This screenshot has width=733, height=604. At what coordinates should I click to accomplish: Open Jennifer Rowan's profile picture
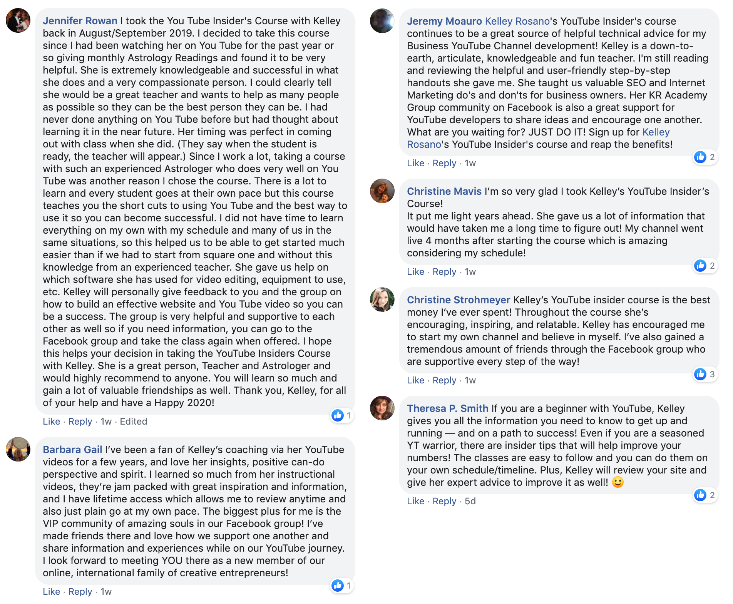click(x=18, y=20)
